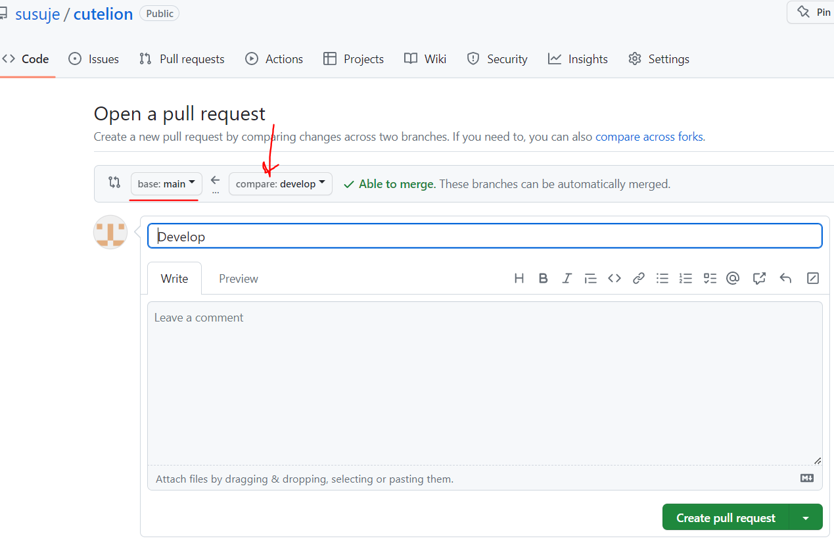Click the Create pull request button
This screenshot has height=551, width=834.
726,517
